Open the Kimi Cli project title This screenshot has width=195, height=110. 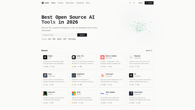pyautogui.click(x=80, y=56)
